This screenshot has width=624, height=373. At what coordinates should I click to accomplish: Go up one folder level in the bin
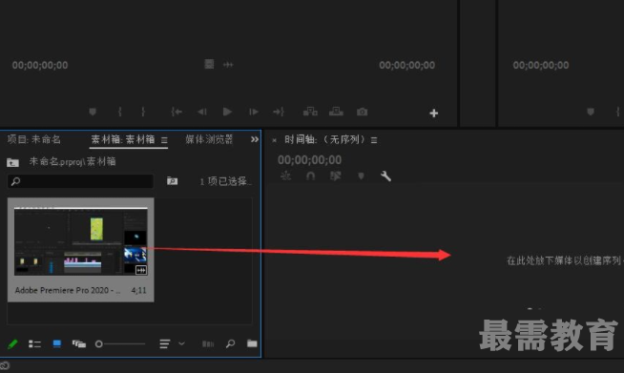pyautogui.click(x=12, y=162)
